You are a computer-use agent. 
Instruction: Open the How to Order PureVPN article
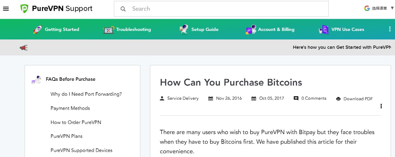click(76, 122)
